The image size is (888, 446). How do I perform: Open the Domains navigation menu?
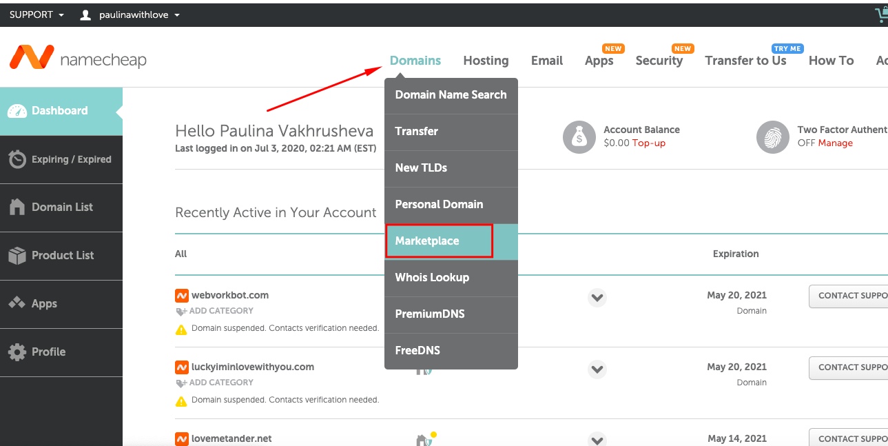[415, 61]
